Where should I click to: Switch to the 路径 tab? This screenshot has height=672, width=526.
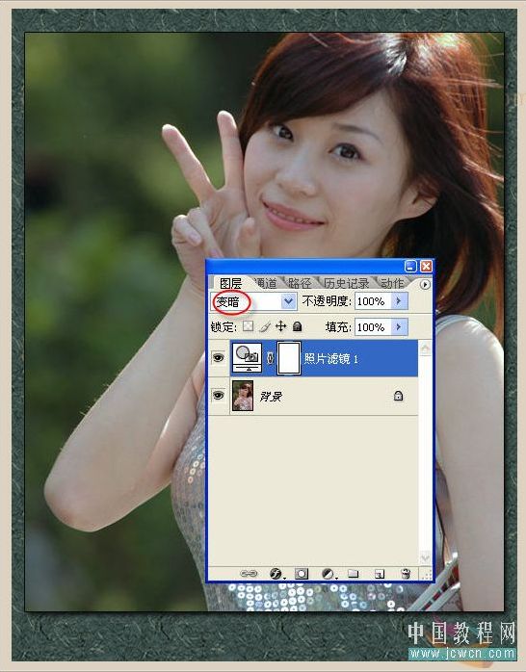300,283
